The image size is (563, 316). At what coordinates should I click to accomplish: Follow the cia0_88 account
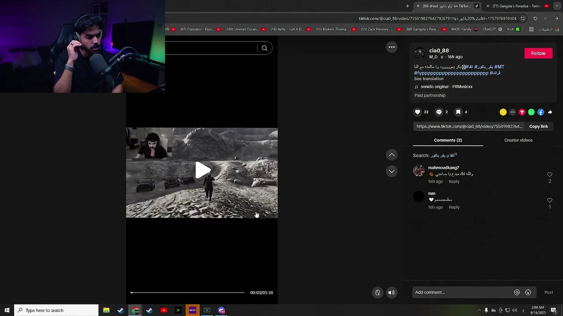(x=538, y=53)
